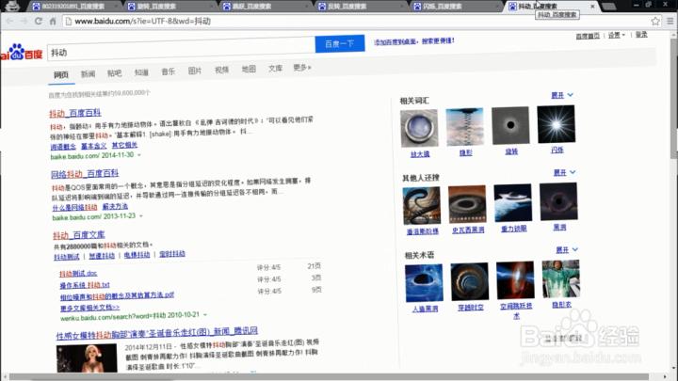Open the 抖动测试.doc document link
Viewport: 678px width, 381px height.
pyautogui.click(x=78, y=274)
